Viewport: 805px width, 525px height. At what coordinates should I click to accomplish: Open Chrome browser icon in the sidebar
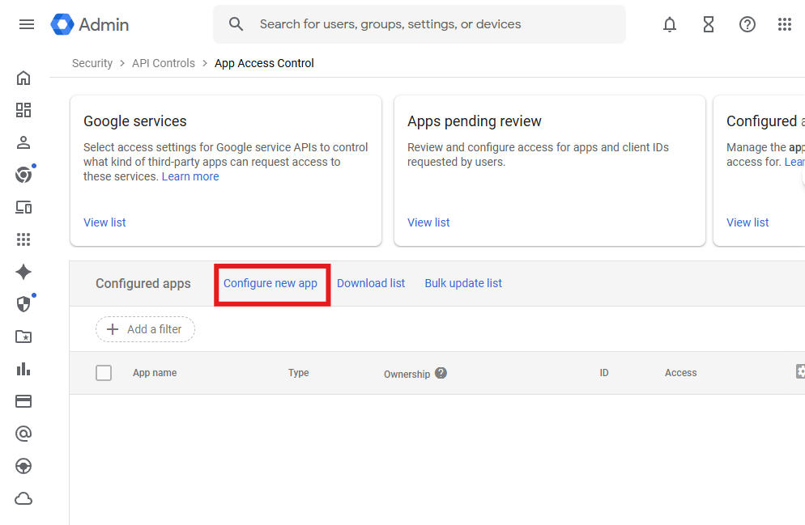tap(23, 175)
